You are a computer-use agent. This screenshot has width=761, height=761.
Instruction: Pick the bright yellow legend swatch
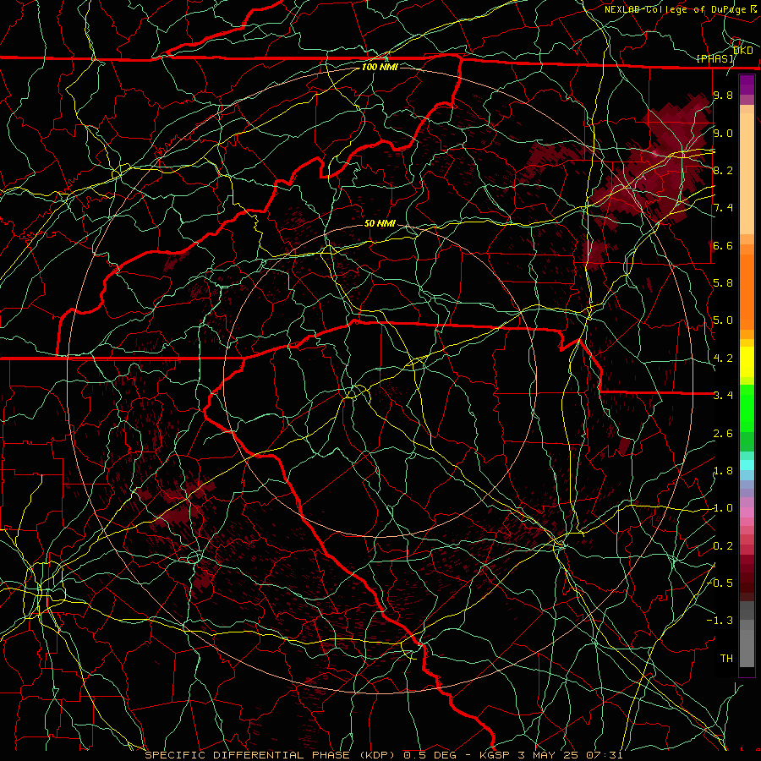pos(747,362)
